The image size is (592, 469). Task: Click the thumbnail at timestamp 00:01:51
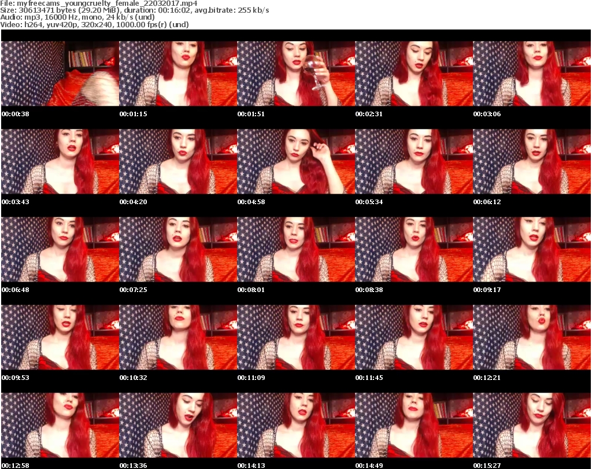(296, 73)
